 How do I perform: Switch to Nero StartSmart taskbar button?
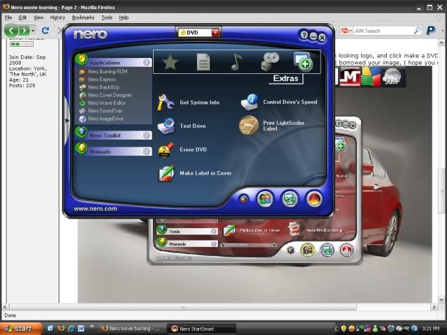click(201, 329)
